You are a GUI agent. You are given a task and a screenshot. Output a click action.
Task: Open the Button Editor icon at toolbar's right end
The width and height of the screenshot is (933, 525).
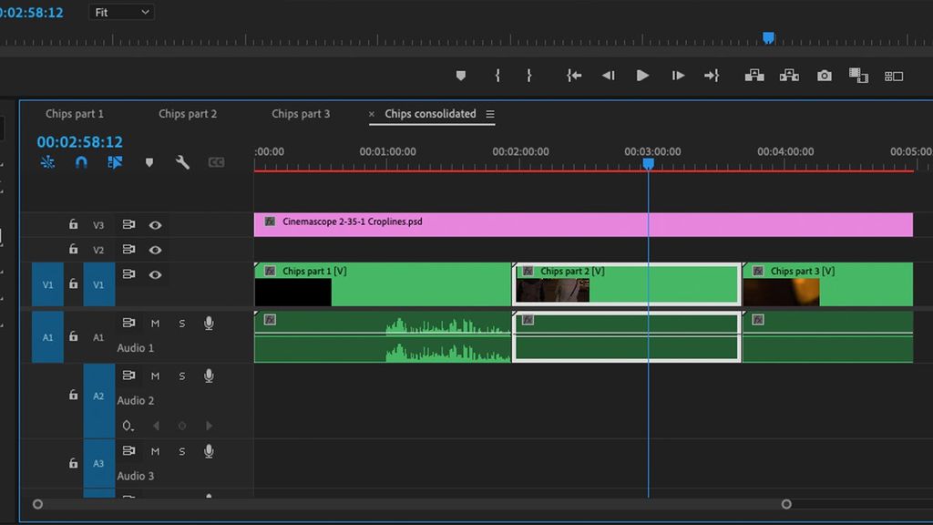894,76
